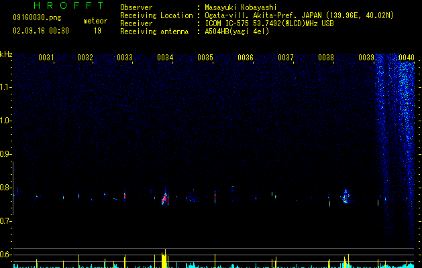
Task: Click the A504HB(yagi 4el) antenna text
Action: click(237, 31)
